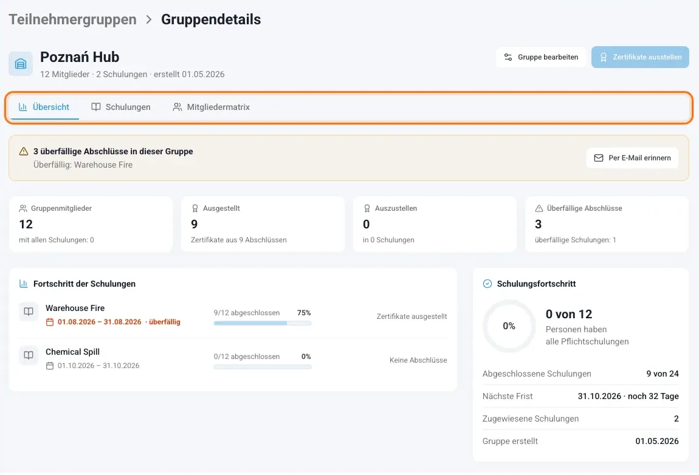
Task: Click the '01.10.2026 – 31.10.2026' date range
Action: tap(98, 366)
